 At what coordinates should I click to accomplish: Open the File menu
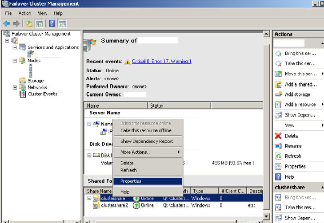(8, 13)
